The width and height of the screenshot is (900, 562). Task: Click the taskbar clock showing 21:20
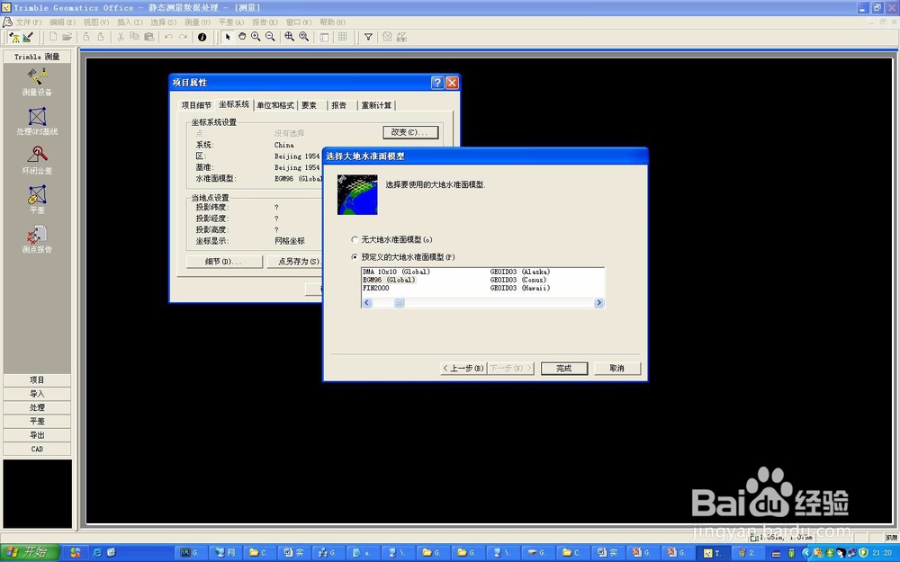click(882, 553)
